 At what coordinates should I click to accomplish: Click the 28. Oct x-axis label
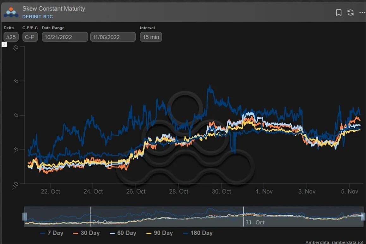pos(179,191)
